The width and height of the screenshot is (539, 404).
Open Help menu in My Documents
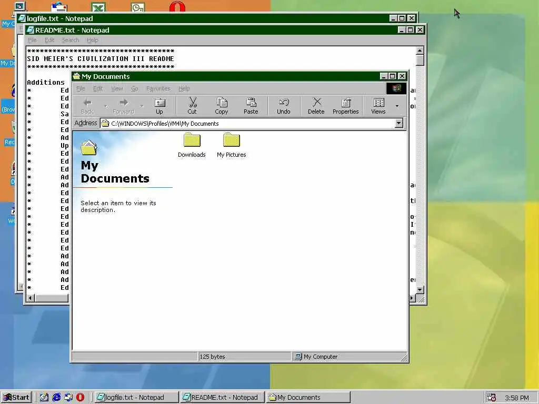184,88
